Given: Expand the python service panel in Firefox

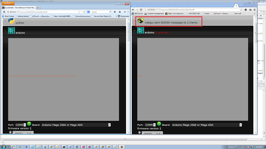Looking at the screenshot, I should (x=5, y=21).
